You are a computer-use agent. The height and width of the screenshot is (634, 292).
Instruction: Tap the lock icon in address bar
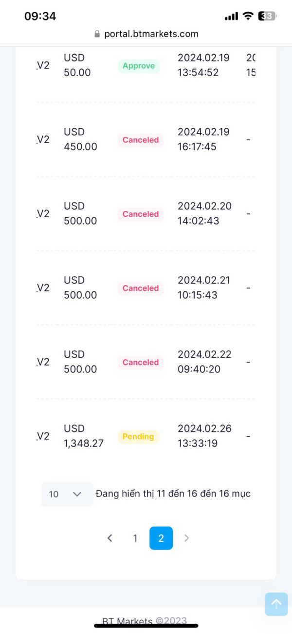(97, 34)
